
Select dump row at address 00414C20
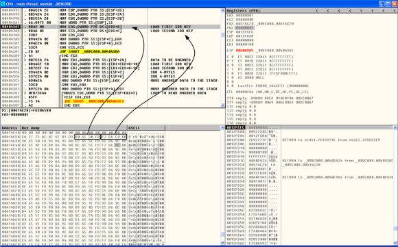tap(83, 137)
